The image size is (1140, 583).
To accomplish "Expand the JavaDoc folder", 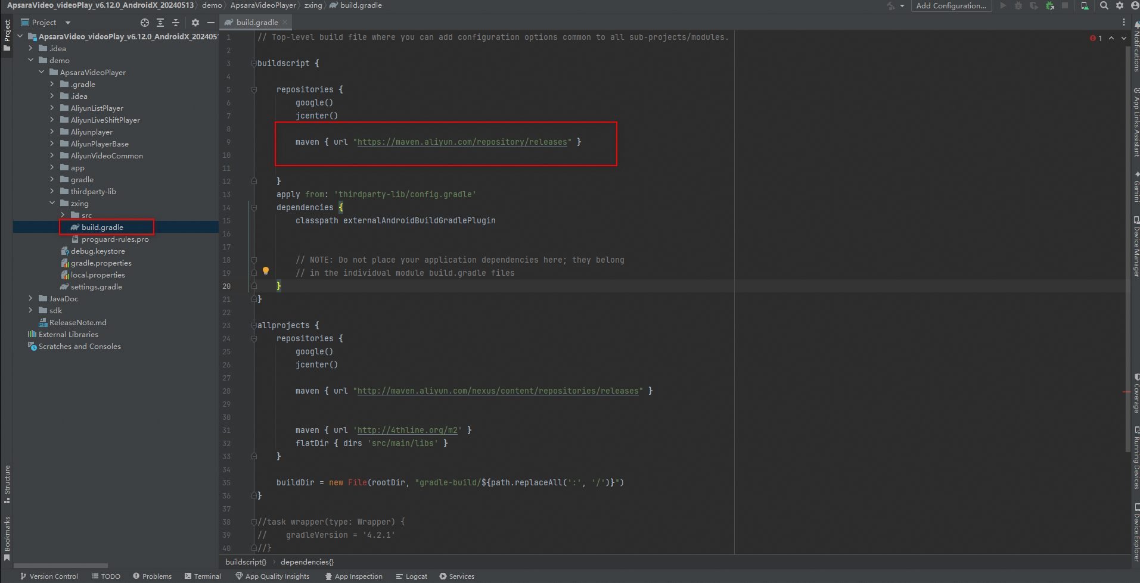I will 30,298.
